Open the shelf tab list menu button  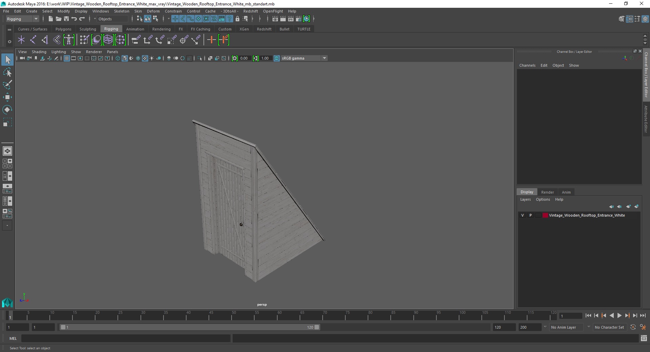(9, 29)
